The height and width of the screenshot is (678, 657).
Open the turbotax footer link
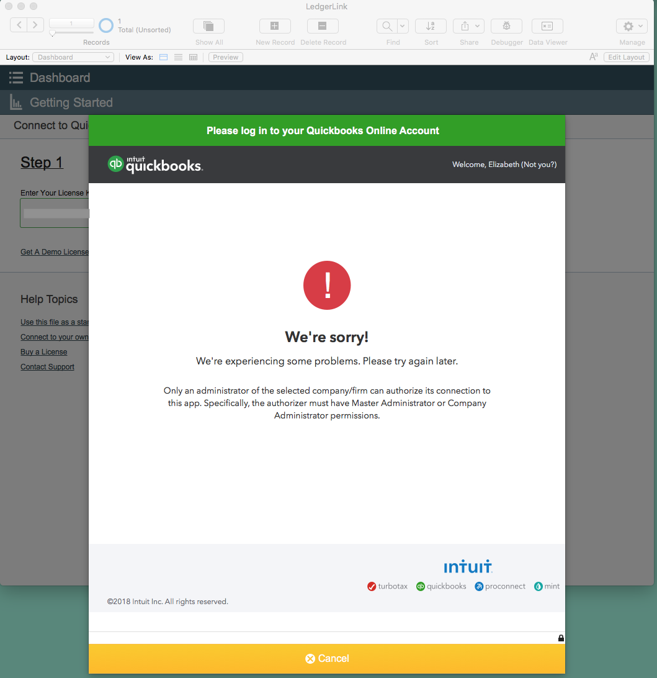(388, 586)
